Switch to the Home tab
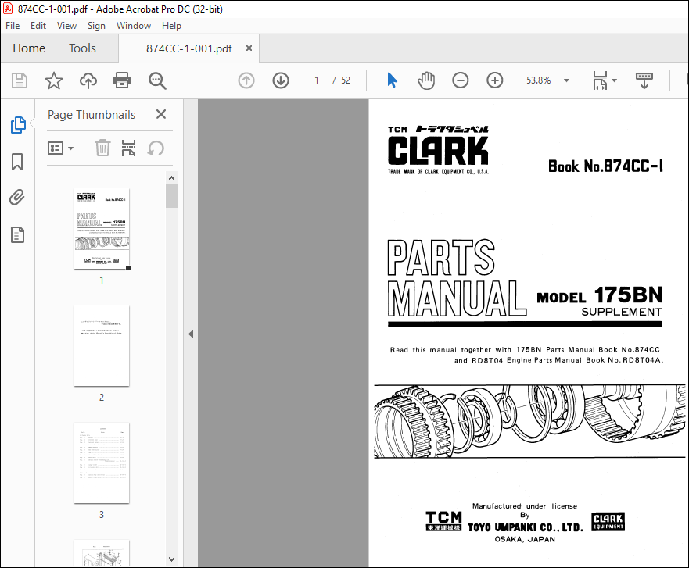 point(29,48)
